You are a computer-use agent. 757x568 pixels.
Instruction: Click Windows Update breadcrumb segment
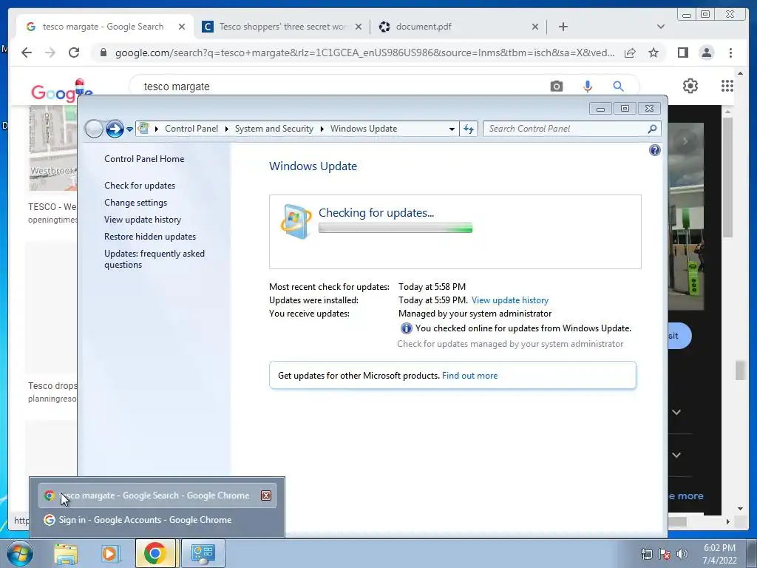pyautogui.click(x=364, y=129)
